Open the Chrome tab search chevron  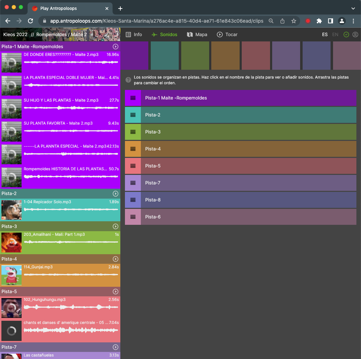click(x=353, y=8)
